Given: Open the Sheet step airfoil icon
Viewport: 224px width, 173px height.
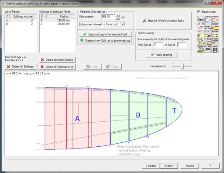Looking at the screenshot, I should click(215, 27).
